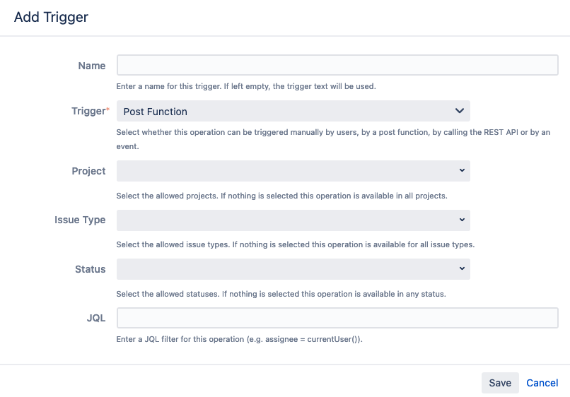This screenshot has width=570, height=397.
Task: Click the Name field label
Action: click(92, 66)
